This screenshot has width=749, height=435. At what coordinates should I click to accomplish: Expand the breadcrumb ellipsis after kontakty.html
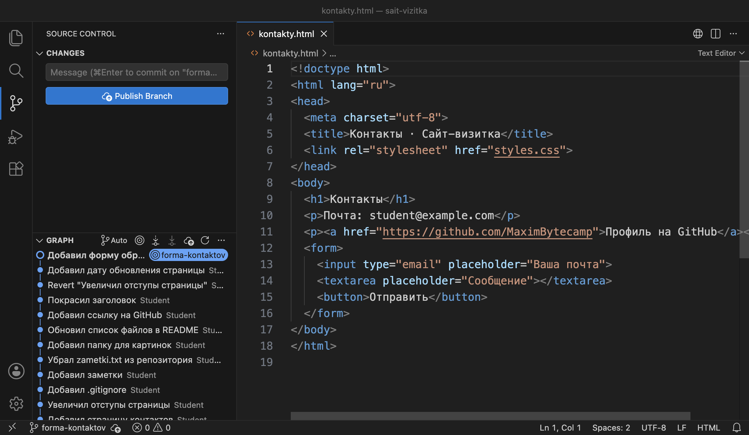(x=333, y=53)
